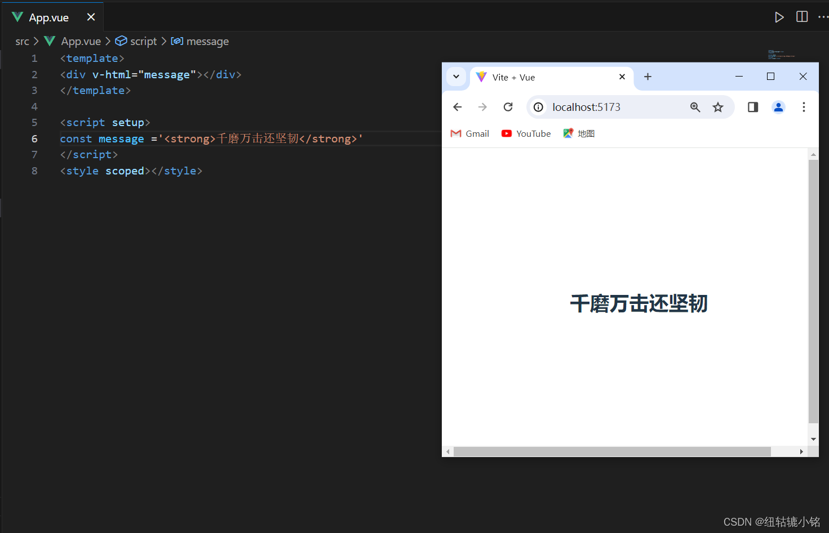
Task: Open the Chrome profile icon
Action: click(778, 107)
